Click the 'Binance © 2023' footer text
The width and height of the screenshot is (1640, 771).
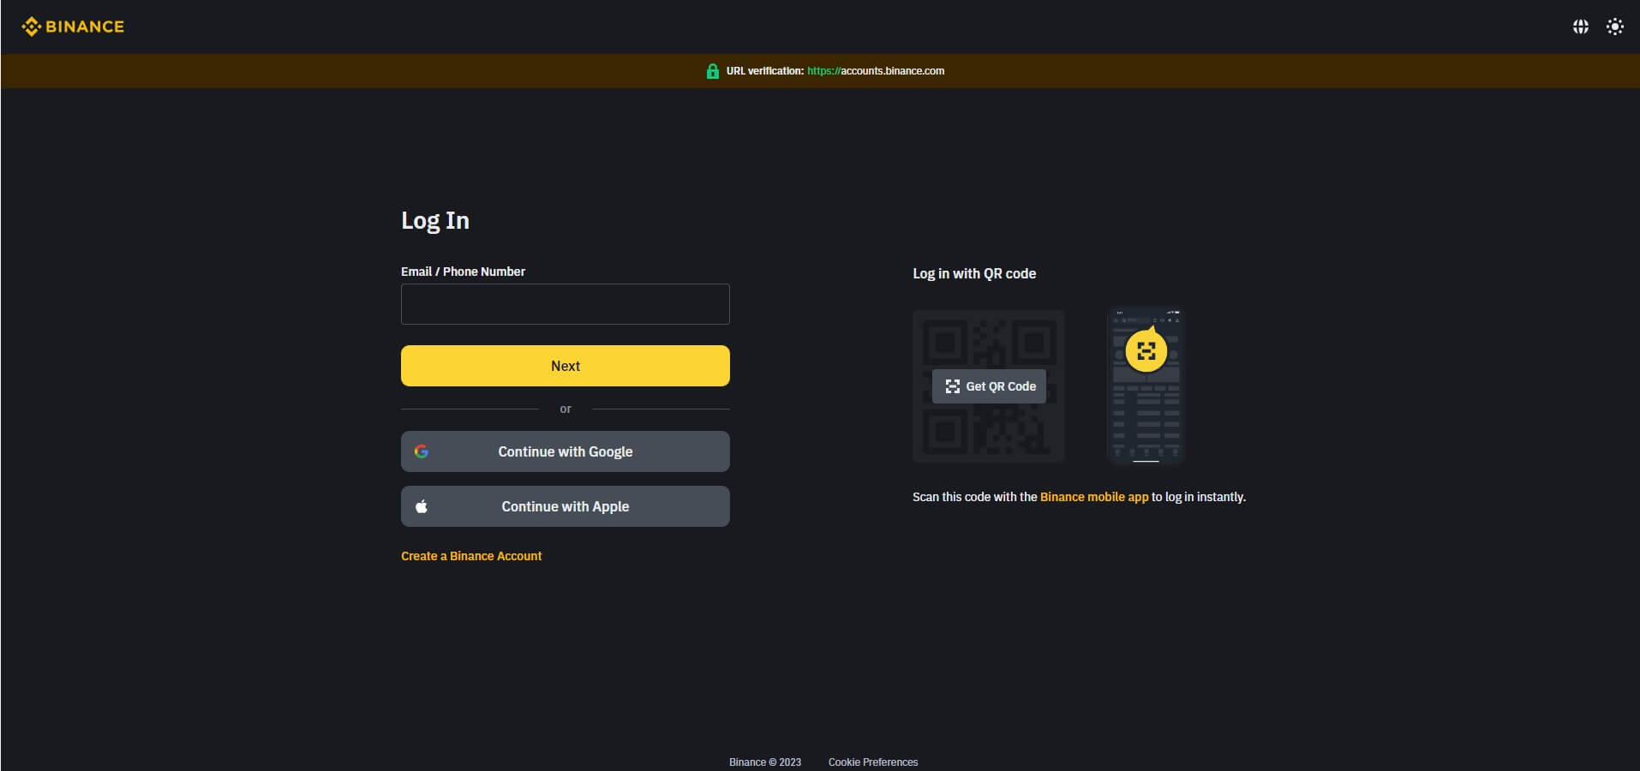click(x=765, y=762)
